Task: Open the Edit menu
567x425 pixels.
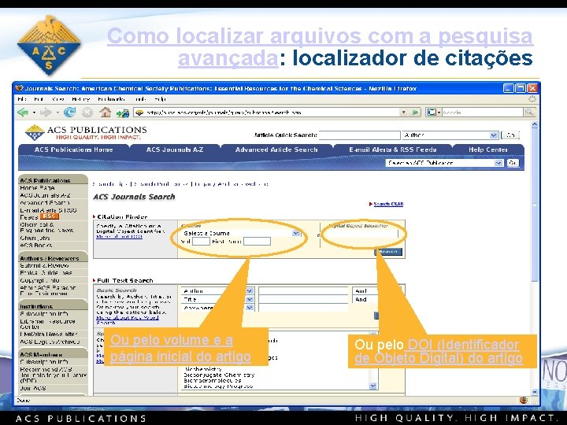Action: click(39, 99)
